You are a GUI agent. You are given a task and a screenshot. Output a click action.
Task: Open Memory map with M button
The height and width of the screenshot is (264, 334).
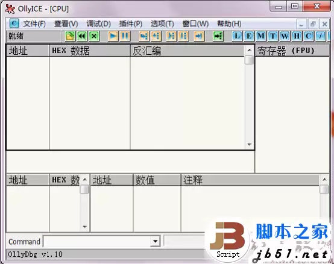tap(261, 36)
